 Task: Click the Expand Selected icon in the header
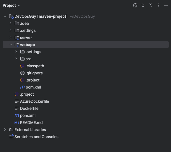[143, 5]
